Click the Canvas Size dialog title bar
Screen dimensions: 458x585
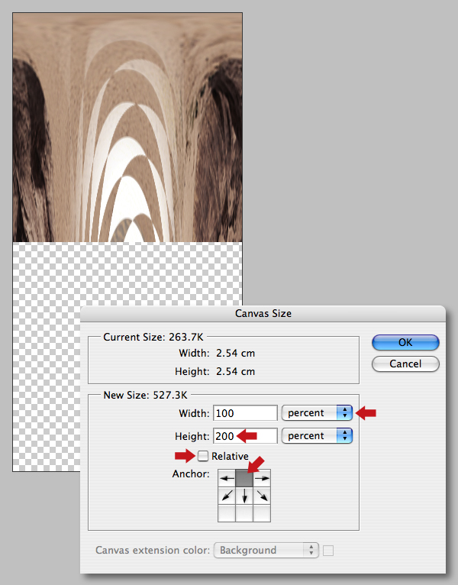pos(263,313)
